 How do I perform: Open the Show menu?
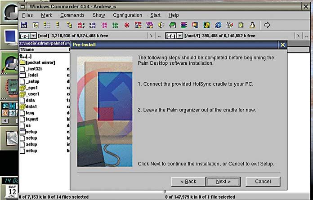(99, 15)
